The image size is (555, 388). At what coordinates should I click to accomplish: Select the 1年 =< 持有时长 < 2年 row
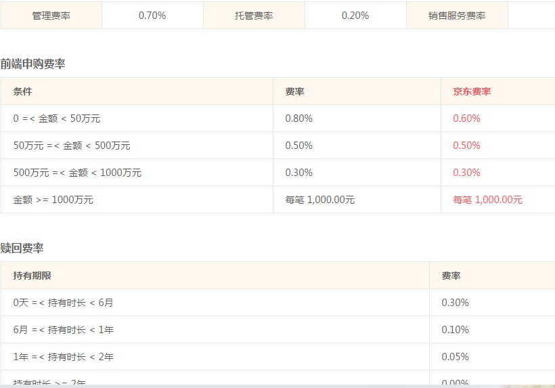click(64, 357)
